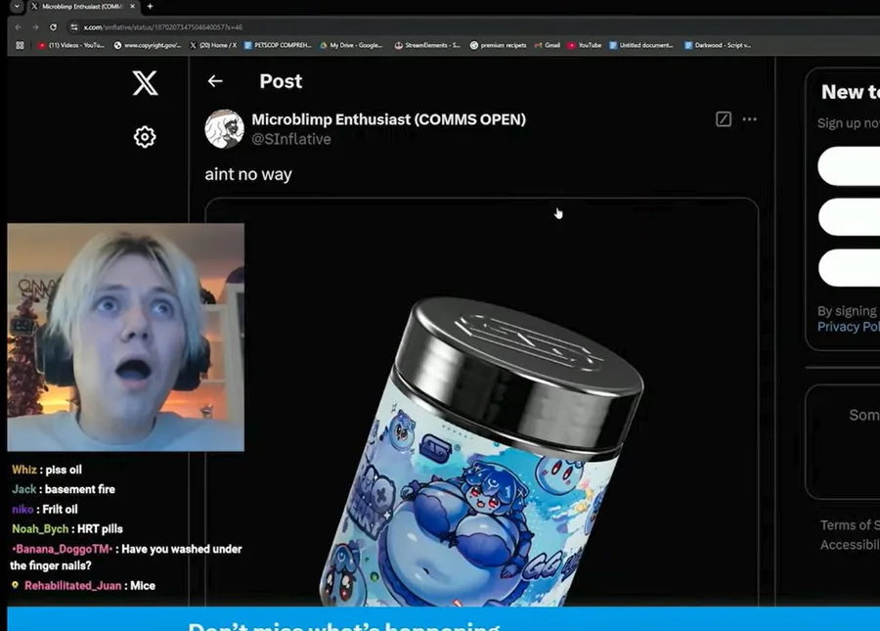Screen dimensions: 880x631
Task: Click chat username Jack
Action: 24,489
